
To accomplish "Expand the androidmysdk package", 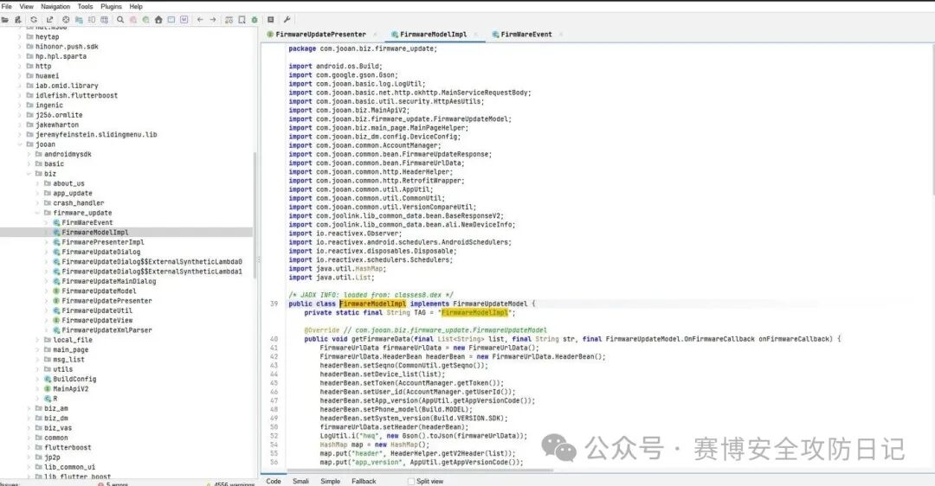I will 29,154.
